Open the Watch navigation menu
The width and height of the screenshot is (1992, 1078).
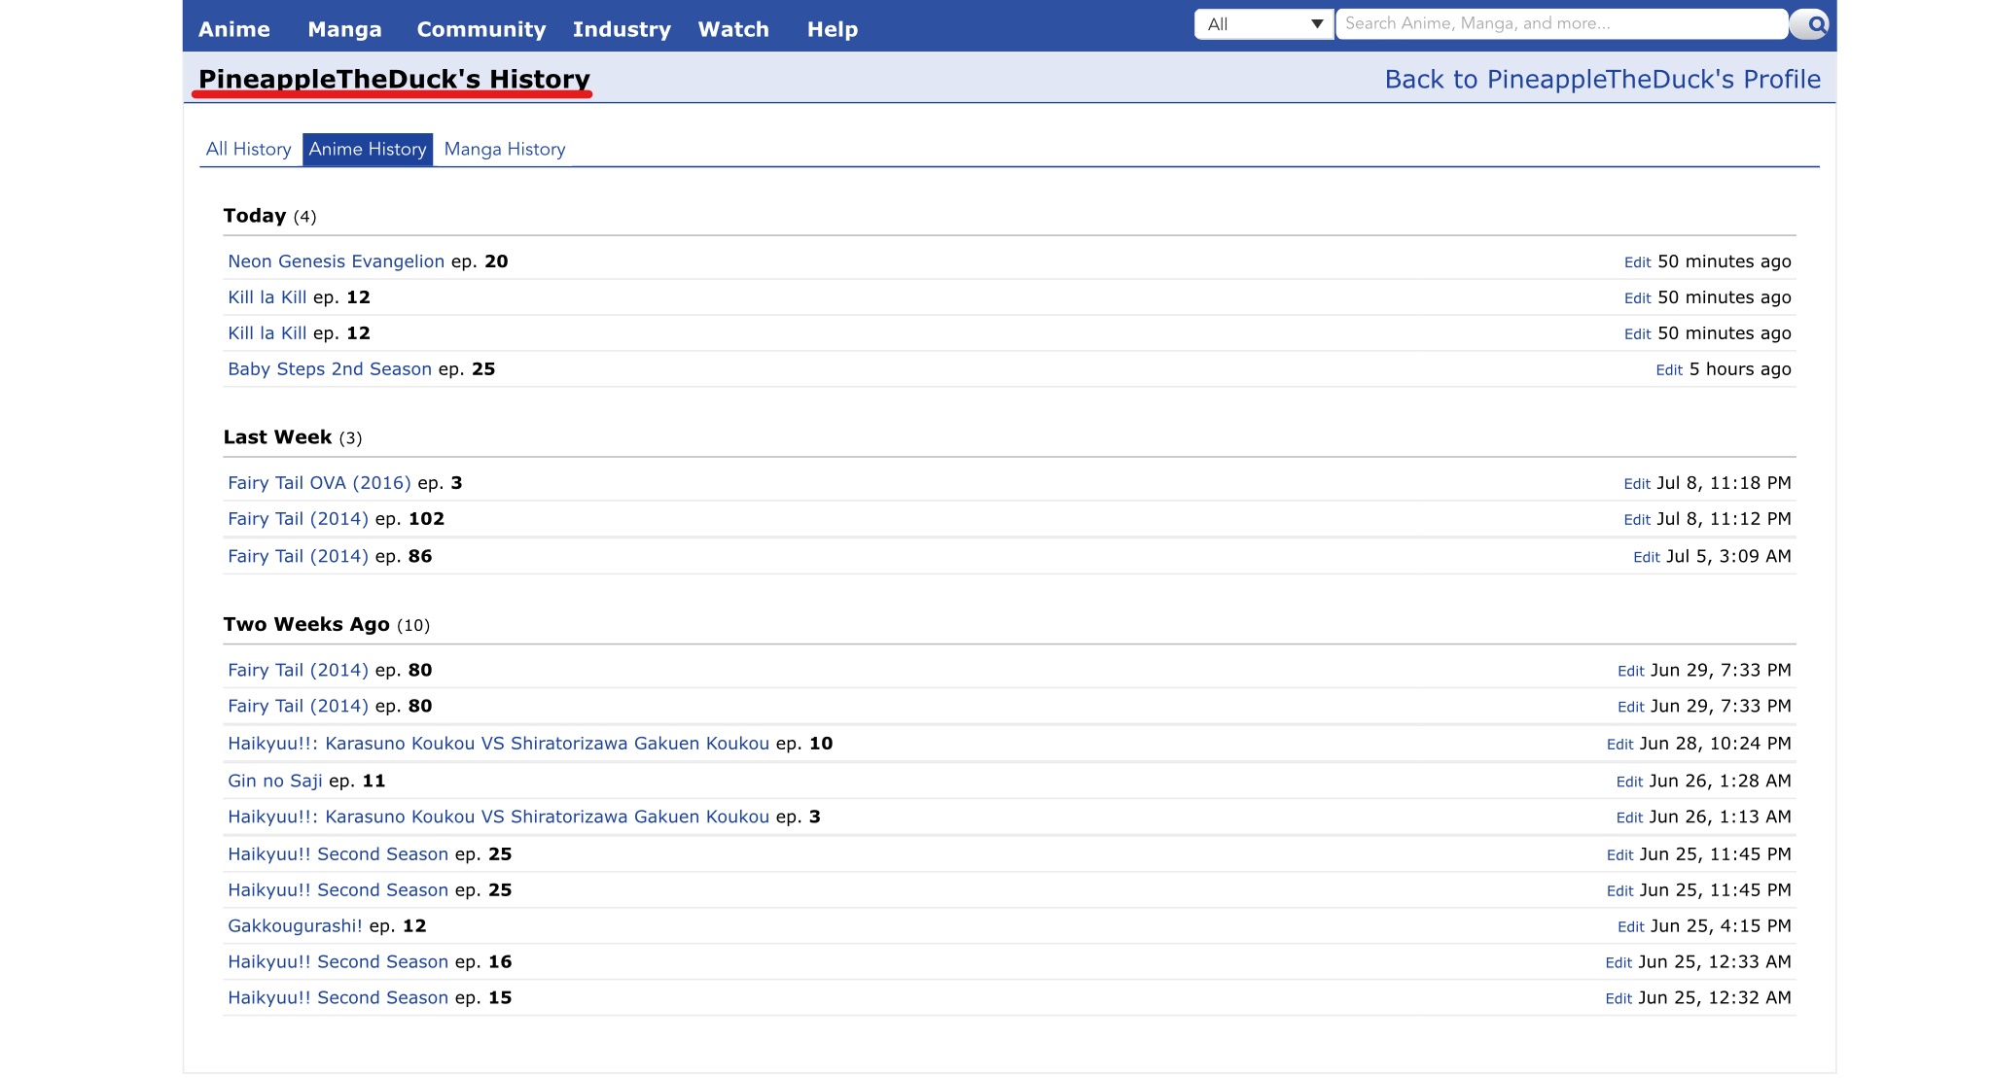tap(733, 29)
